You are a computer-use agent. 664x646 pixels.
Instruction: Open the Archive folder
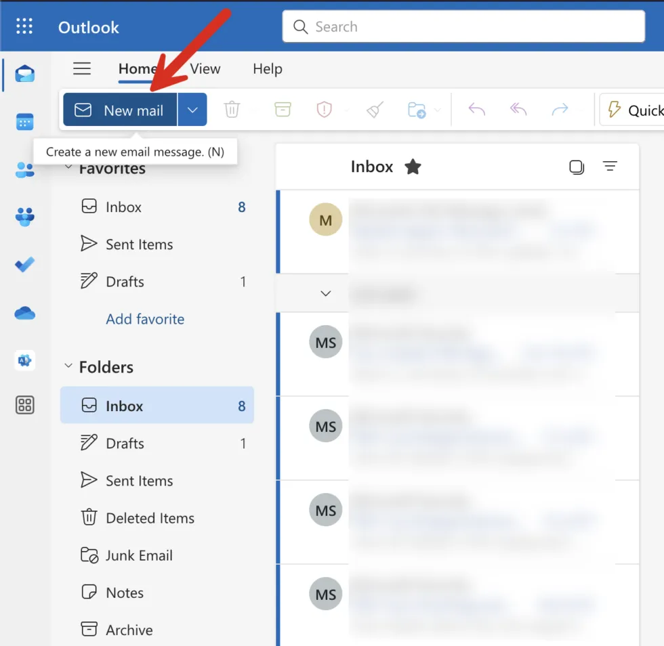point(157,630)
